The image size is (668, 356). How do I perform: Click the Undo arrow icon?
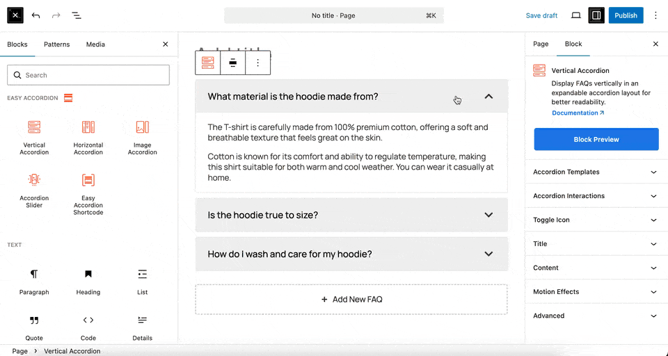[36, 15]
